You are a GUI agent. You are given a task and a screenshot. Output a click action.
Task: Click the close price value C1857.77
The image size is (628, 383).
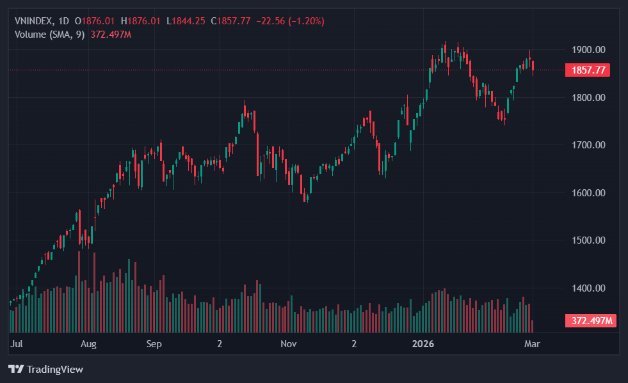234,21
